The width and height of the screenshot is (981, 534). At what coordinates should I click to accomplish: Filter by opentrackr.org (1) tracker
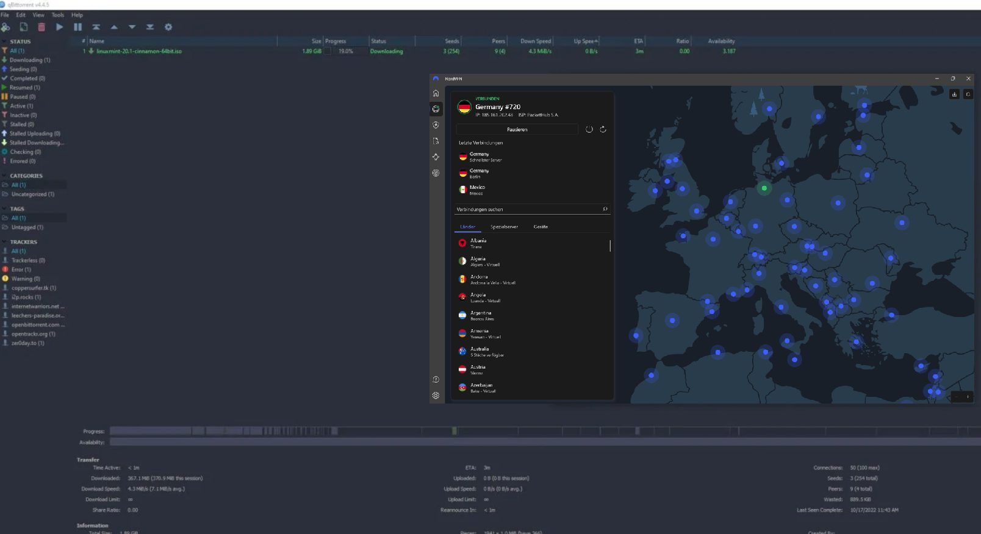(x=33, y=334)
